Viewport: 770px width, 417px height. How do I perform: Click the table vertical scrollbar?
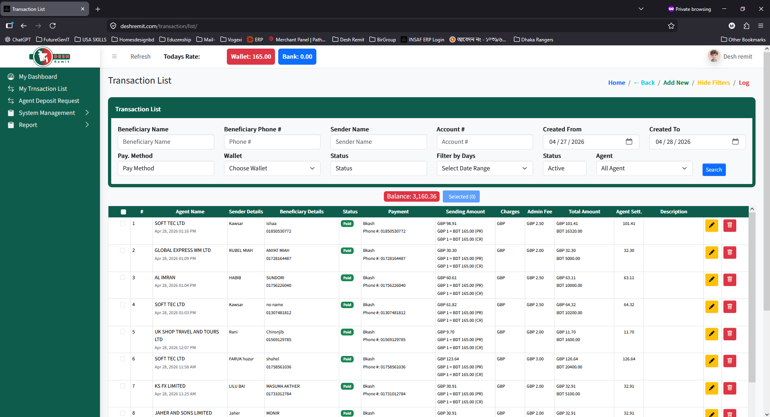[x=752, y=297]
